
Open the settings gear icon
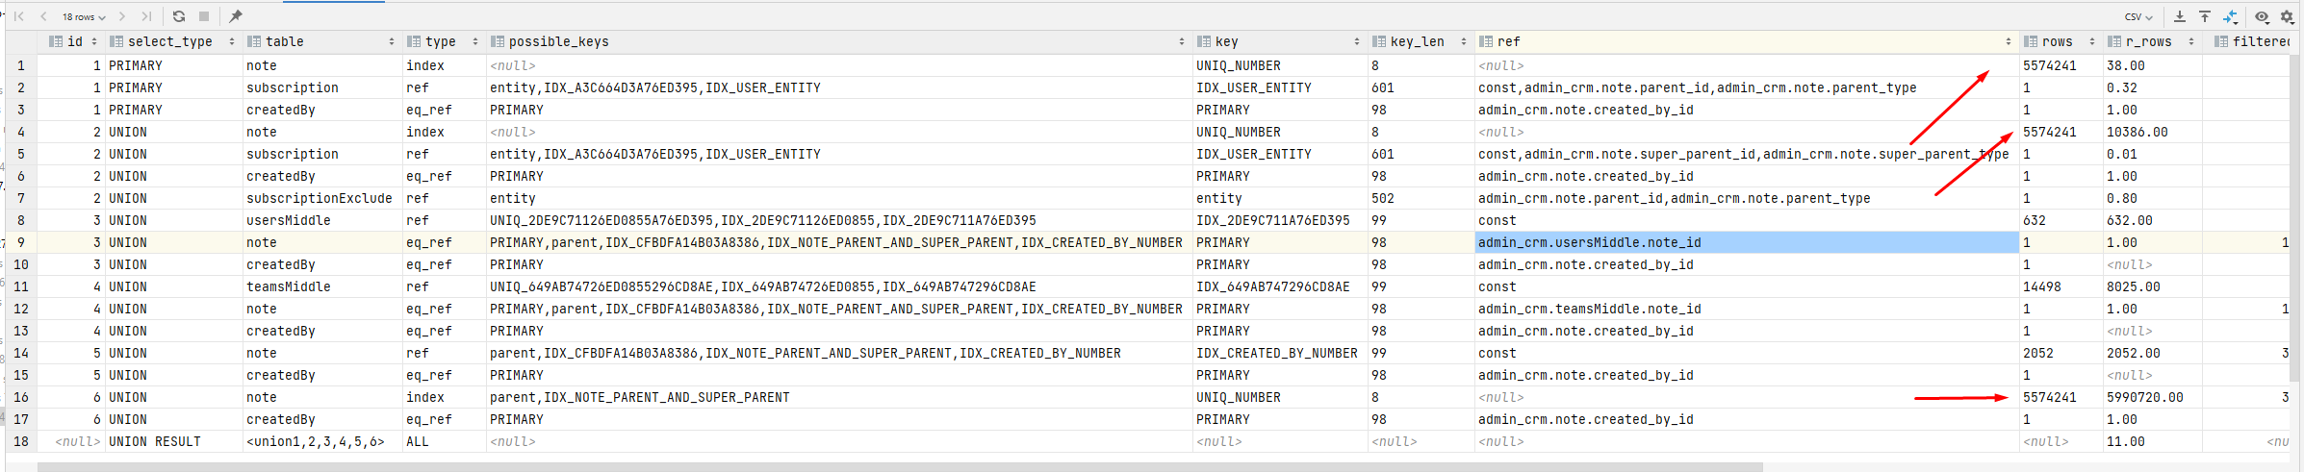(2288, 16)
